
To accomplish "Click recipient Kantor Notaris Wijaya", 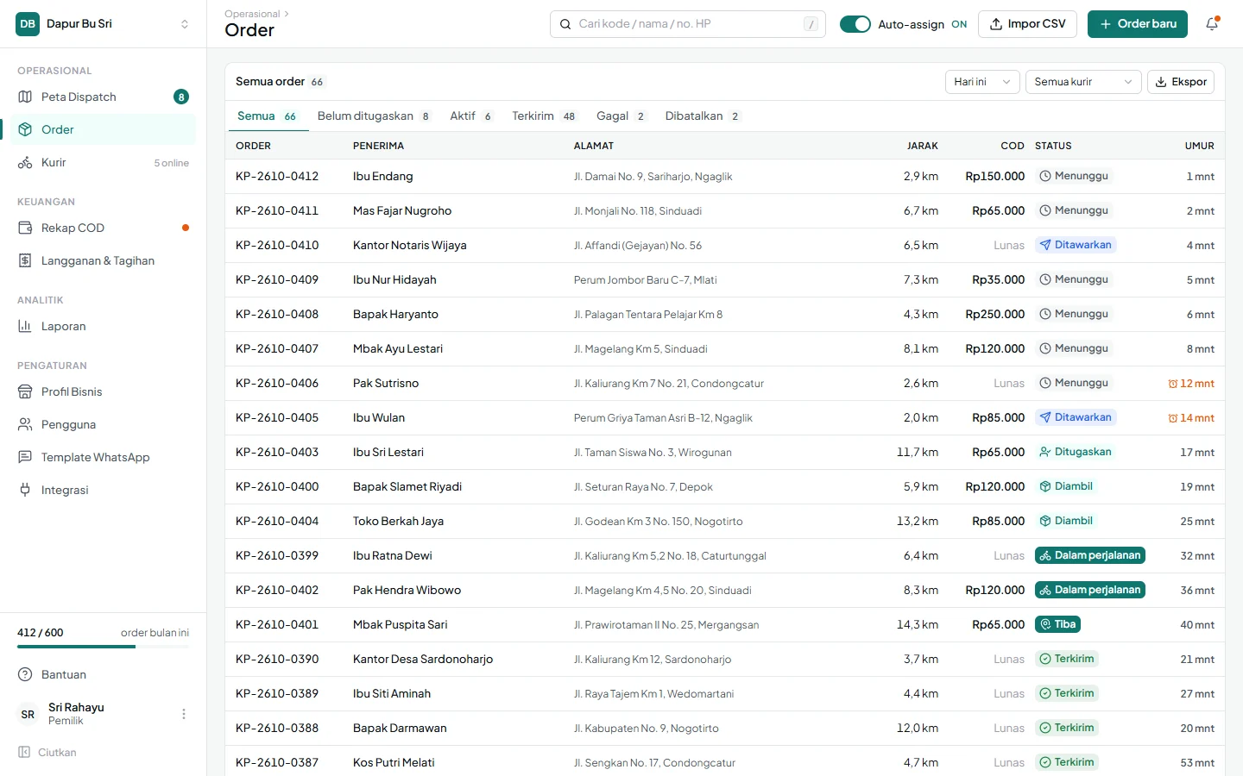I will point(410,245).
